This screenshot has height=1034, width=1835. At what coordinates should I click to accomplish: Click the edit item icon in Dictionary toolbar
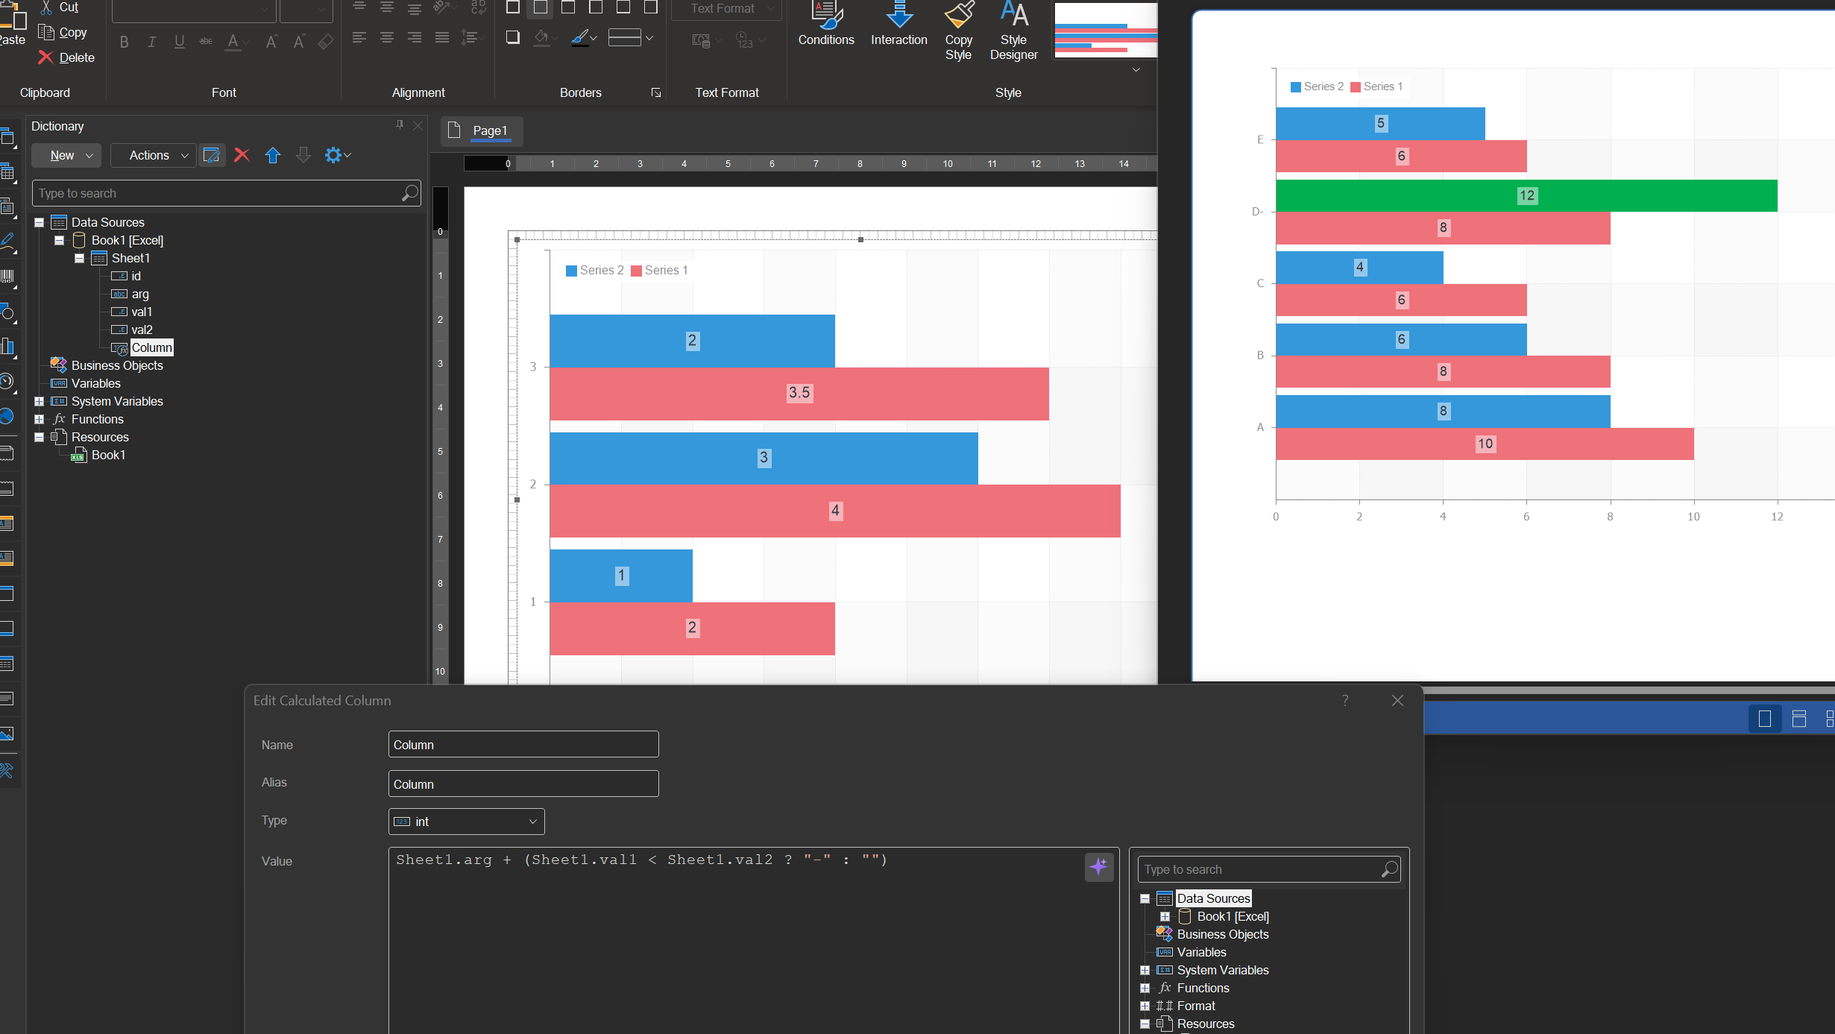pyautogui.click(x=212, y=155)
